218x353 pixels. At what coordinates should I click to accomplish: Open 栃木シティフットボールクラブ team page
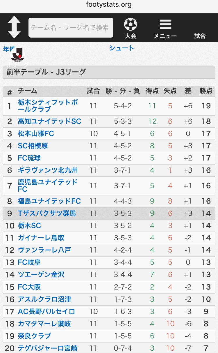tap(48, 106)
